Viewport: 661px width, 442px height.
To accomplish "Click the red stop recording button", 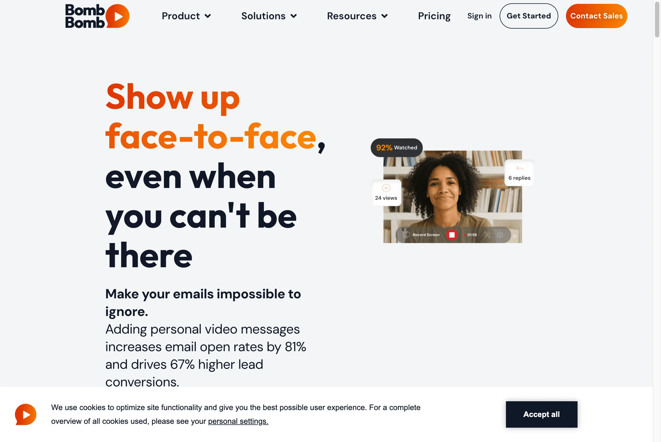I will [x=452, y=235].
